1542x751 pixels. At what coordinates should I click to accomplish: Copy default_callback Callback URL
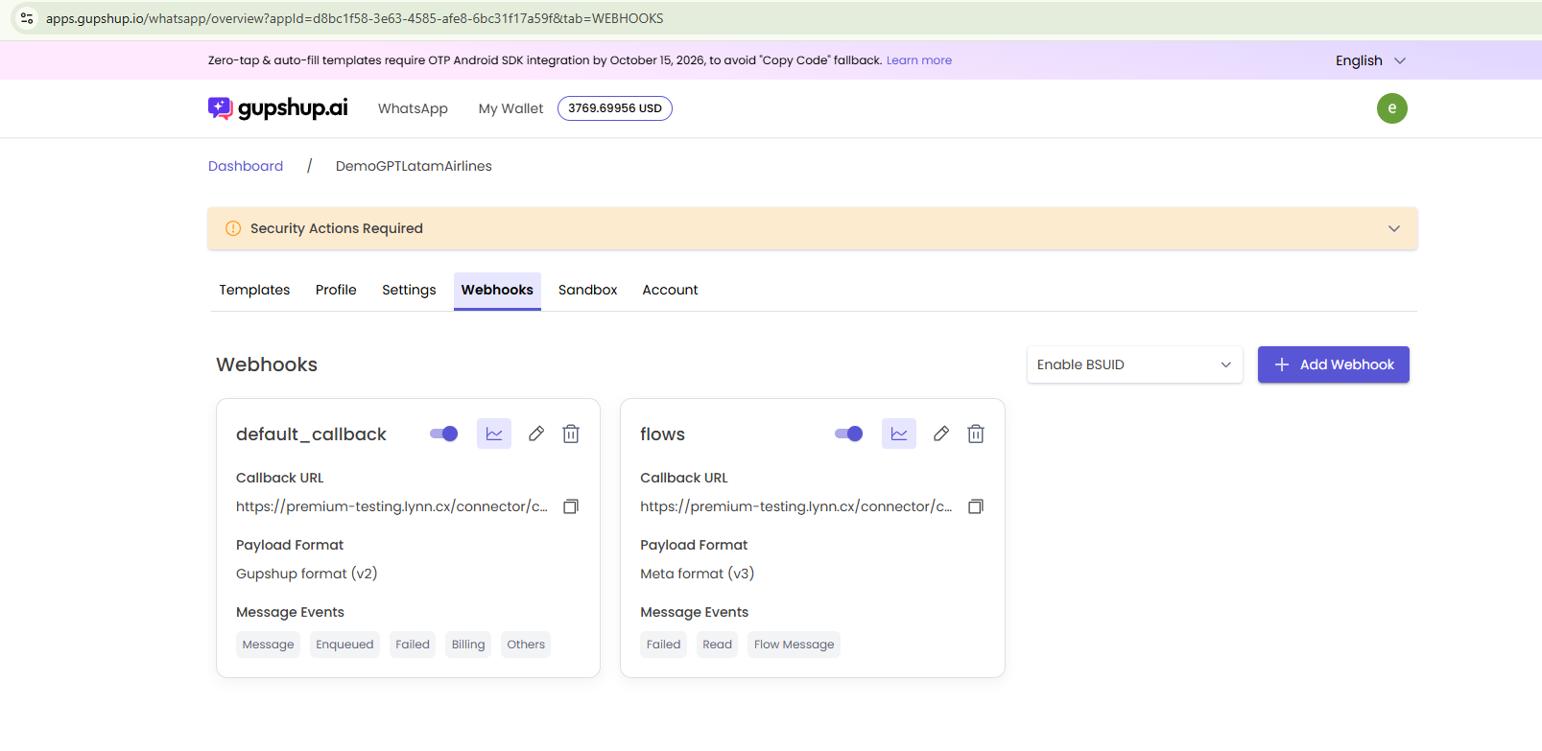coord(571,506)
